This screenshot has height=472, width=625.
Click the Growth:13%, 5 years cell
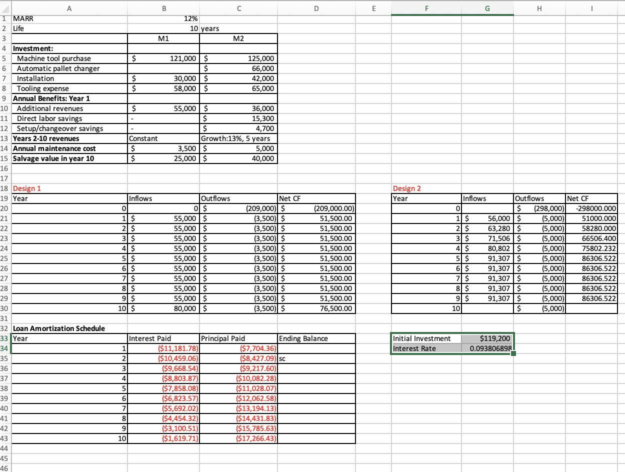238,138
